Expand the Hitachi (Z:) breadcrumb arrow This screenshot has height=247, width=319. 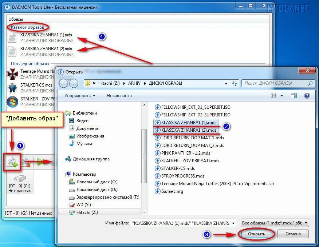(124, 84)
